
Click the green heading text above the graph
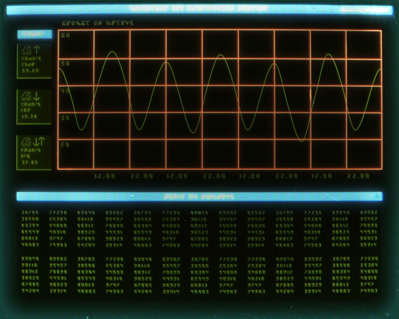point(98,23)
